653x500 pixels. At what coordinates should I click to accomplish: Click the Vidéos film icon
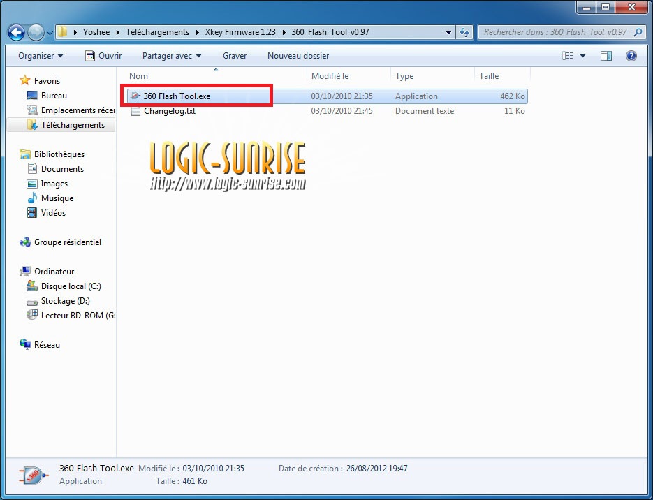click(32, 213)
